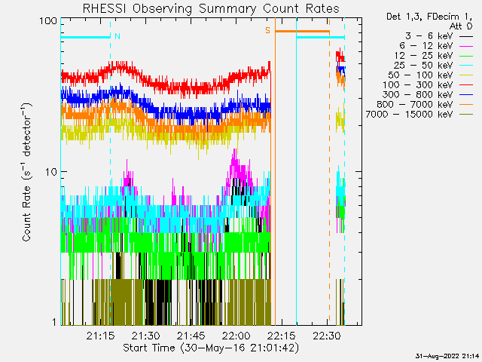482x362 pixels.
Task: Click the green 12 - 25 keV legend line
Action: pos(466,56)
